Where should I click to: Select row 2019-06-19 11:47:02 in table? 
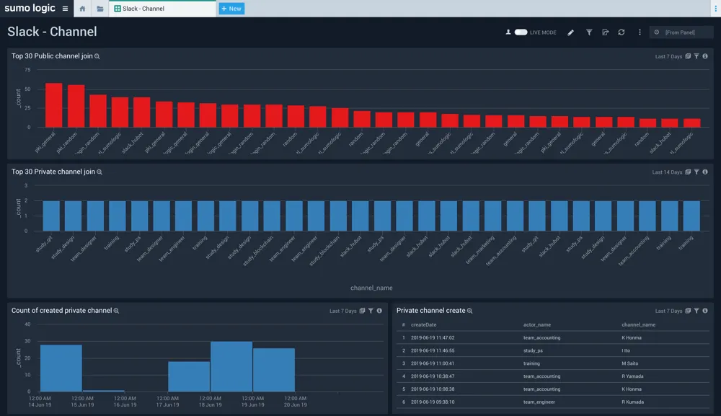click(553, 337)
